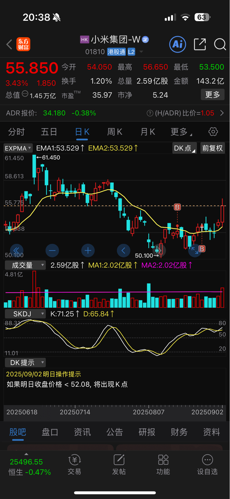Image resolution: width=230 pixels, height=499 pixels.
Task: Tap the EMA2:53.529 value
Action: tap(113, 148)
